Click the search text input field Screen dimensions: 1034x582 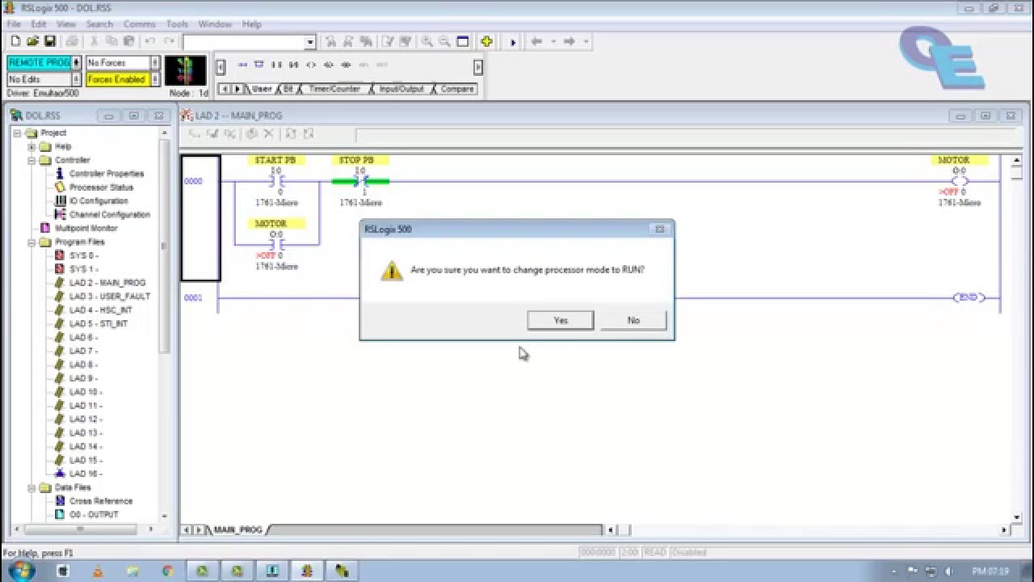(244, 42)
